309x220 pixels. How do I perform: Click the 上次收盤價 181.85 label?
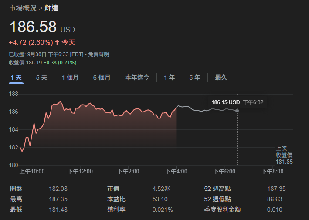click(x=284, y=155)
